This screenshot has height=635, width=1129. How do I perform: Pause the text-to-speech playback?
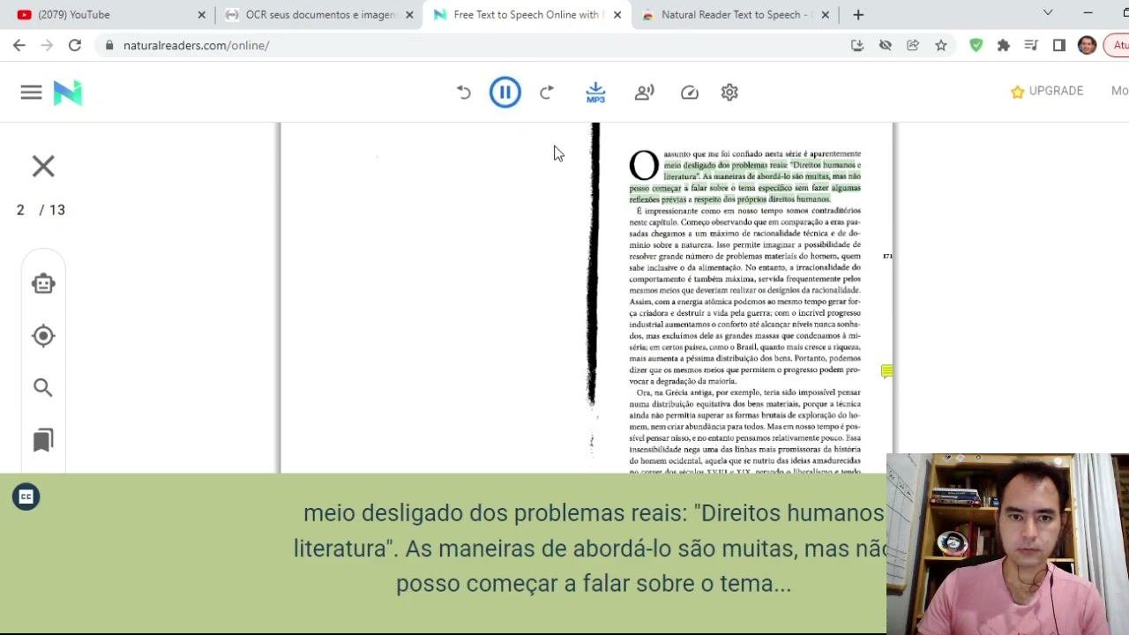(505, 92)
